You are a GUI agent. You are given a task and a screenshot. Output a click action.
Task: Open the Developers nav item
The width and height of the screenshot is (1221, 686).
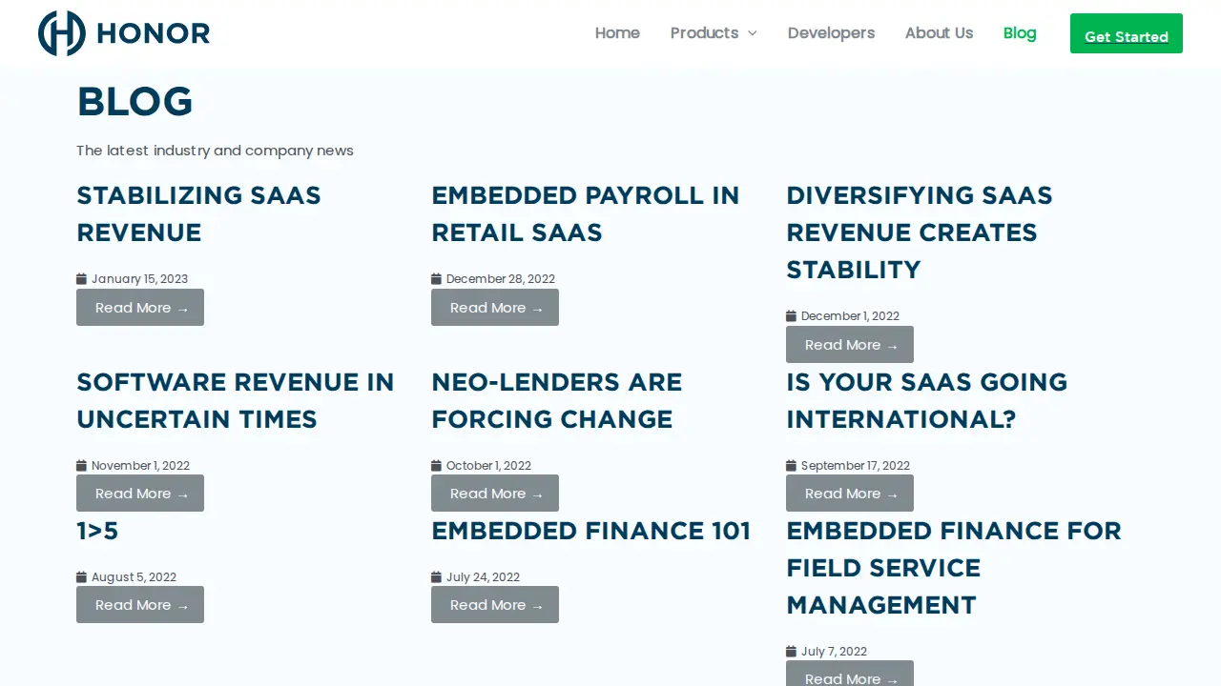[x=831, y=33]
